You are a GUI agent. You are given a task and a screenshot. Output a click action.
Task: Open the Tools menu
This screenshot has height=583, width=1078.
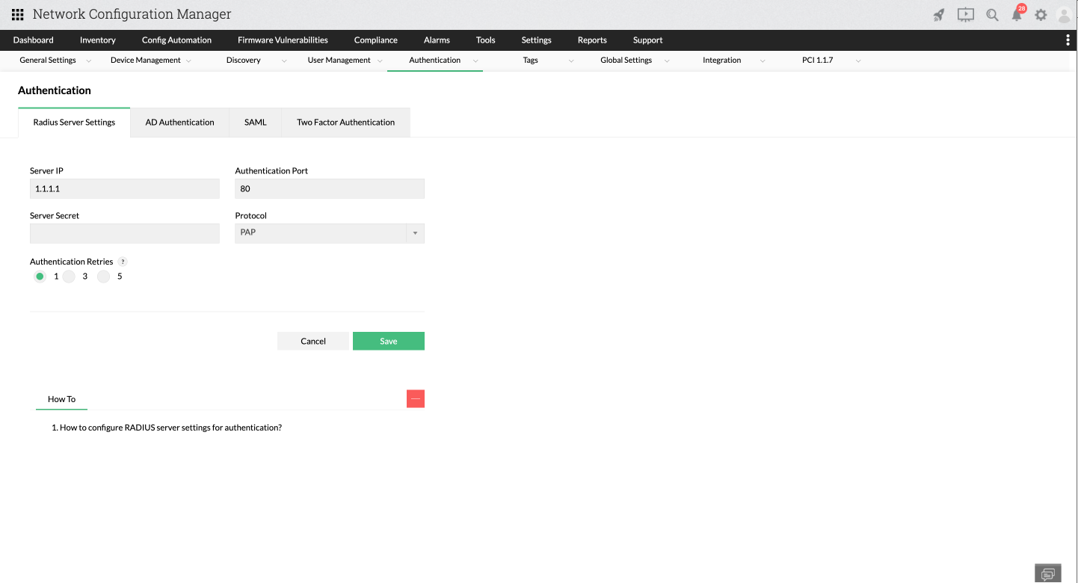pyautogui.click(x=486, y=40)
